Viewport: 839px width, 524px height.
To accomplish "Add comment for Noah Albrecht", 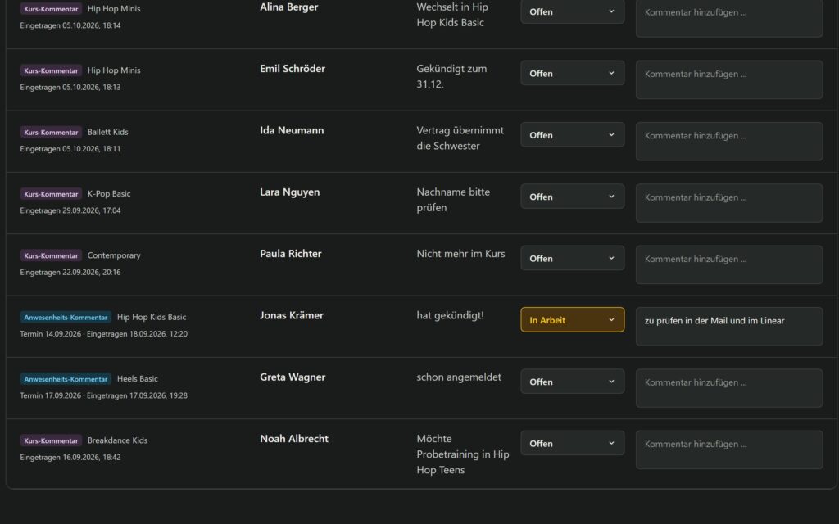I will point(728,449).
